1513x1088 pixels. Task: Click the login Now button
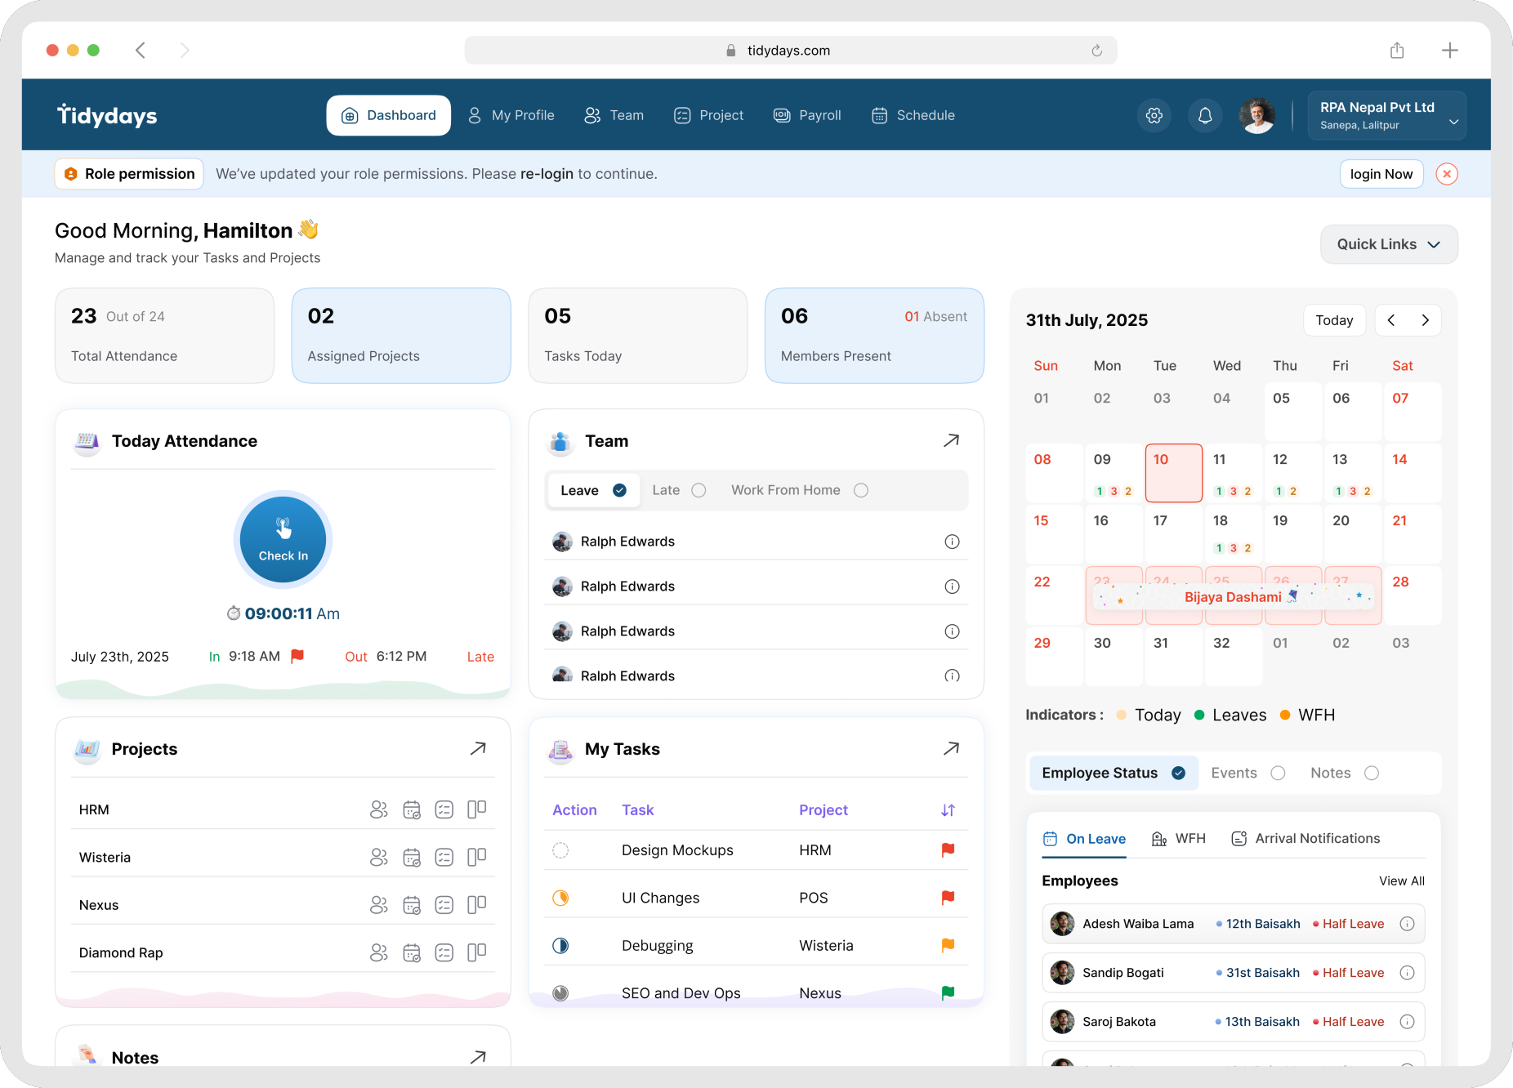point(1381,174)
